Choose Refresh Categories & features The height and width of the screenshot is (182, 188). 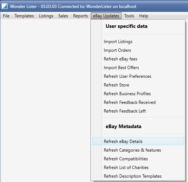click(138, 150)
